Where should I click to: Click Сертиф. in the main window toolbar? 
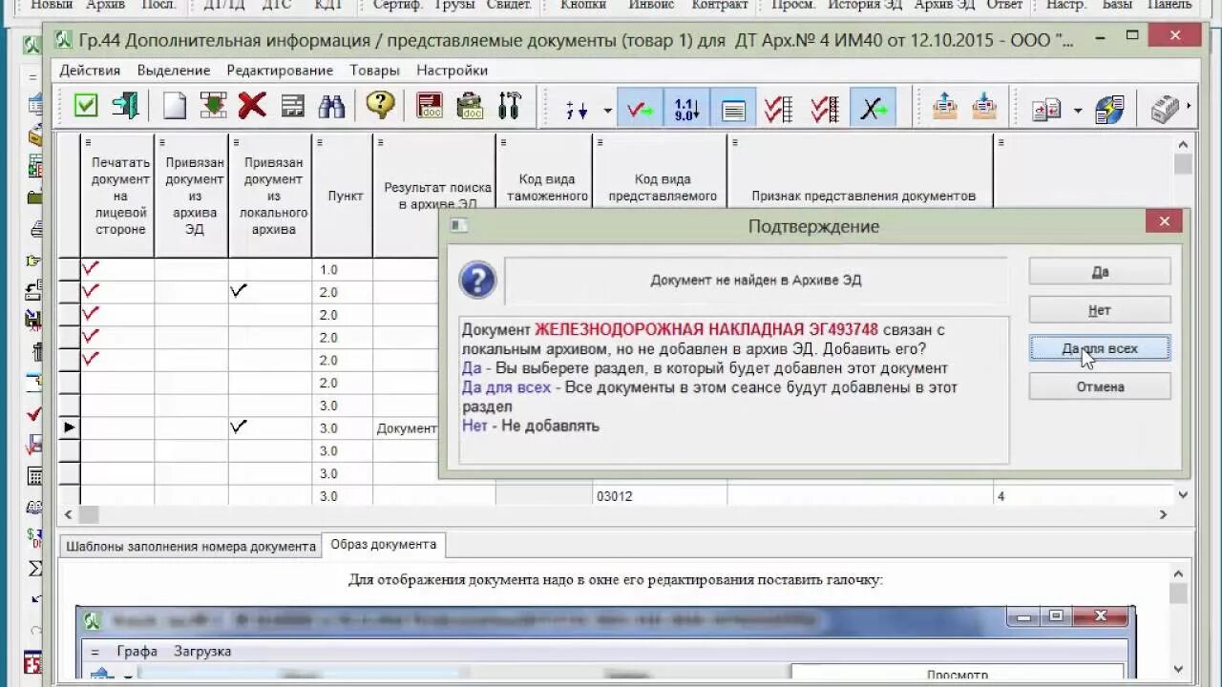[397, 6]
